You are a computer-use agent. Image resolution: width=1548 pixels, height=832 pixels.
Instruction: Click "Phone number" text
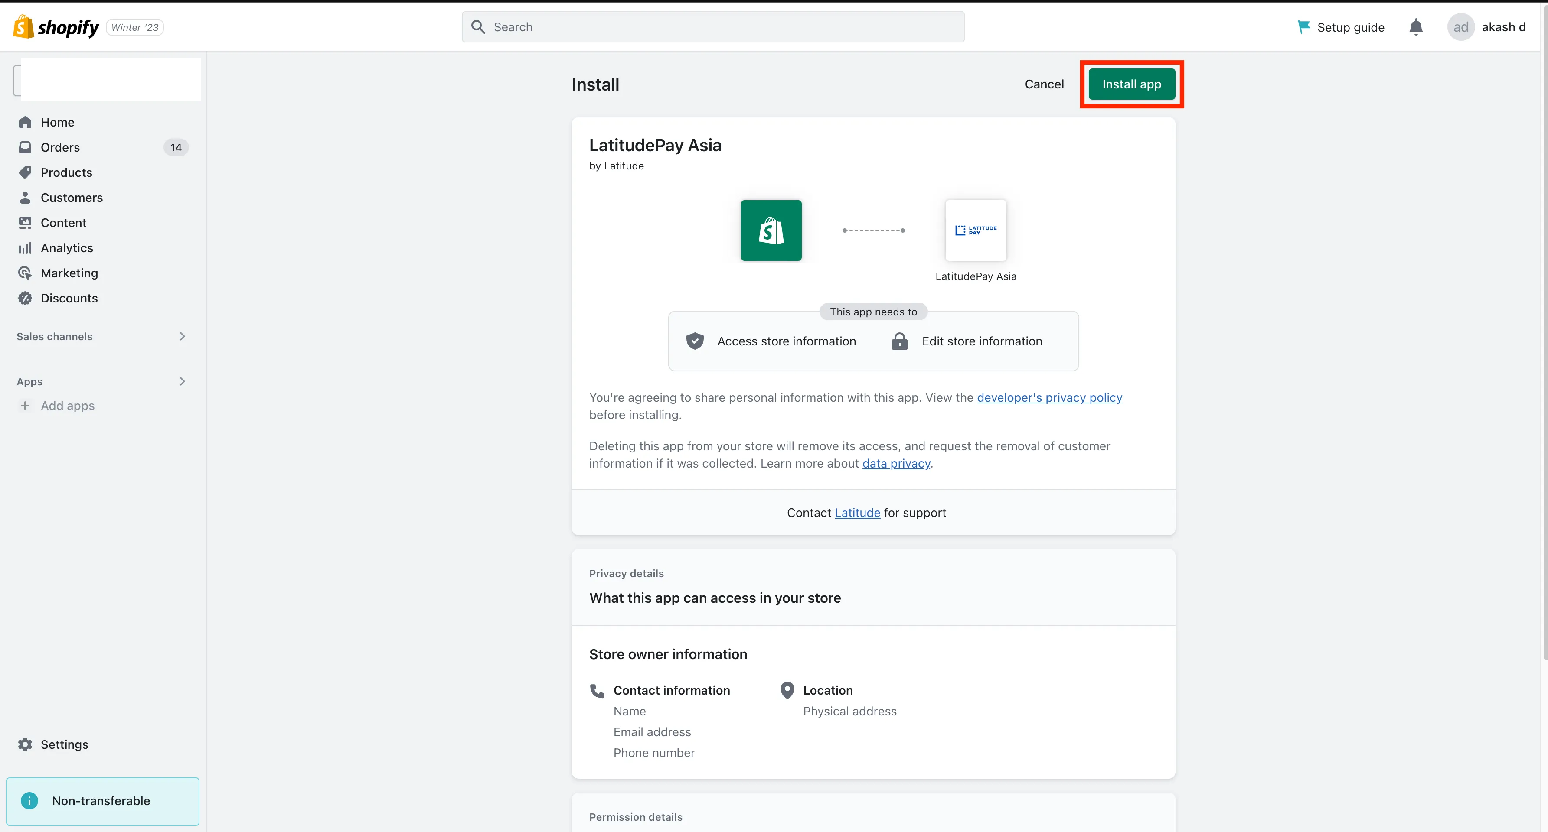(x=654, y=753)
